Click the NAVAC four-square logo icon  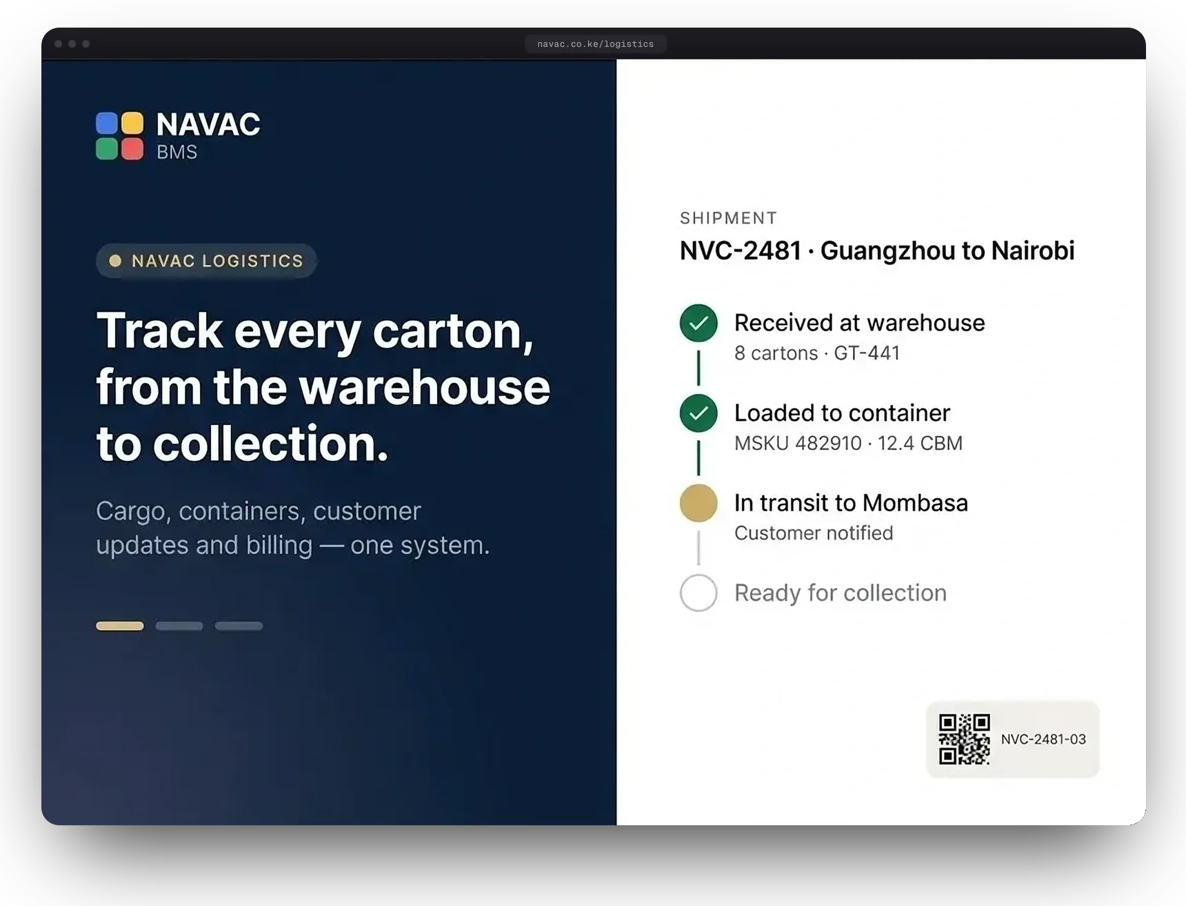pos(120,136)
